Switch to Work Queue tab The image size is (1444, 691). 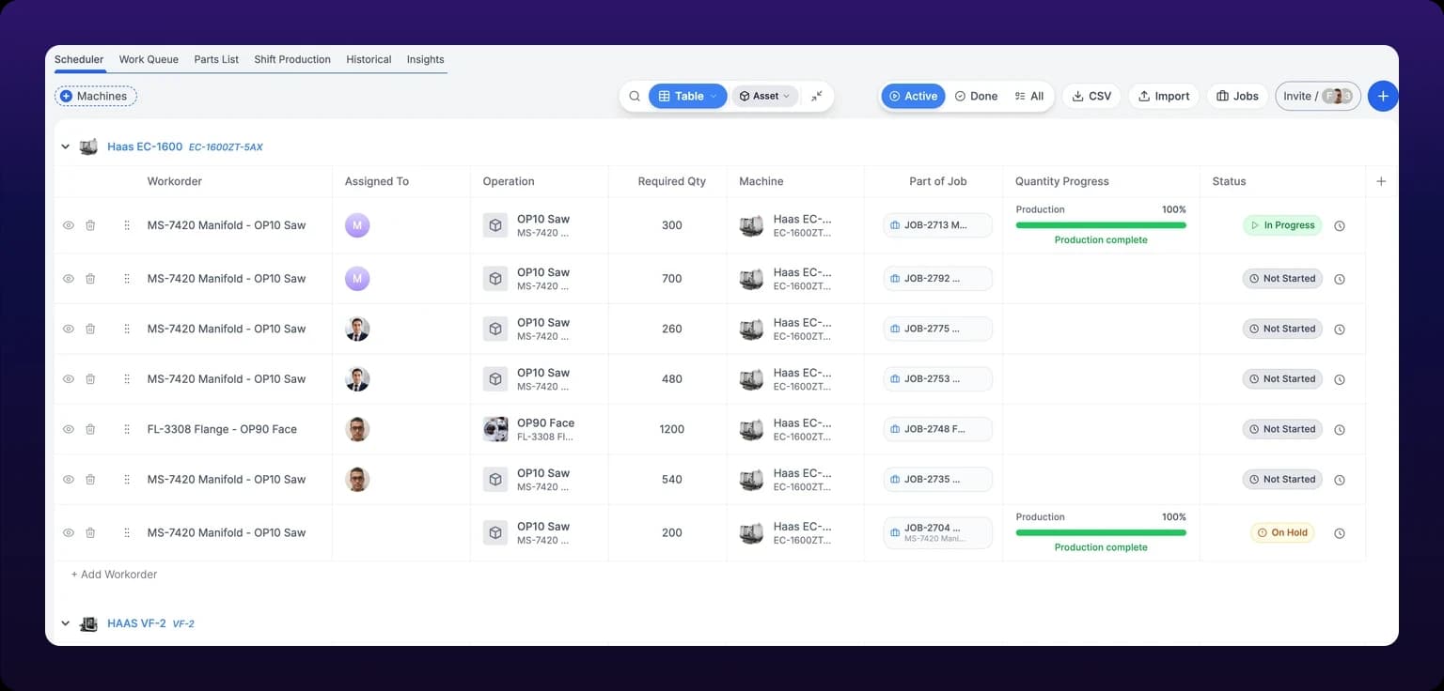pos(149,59)
